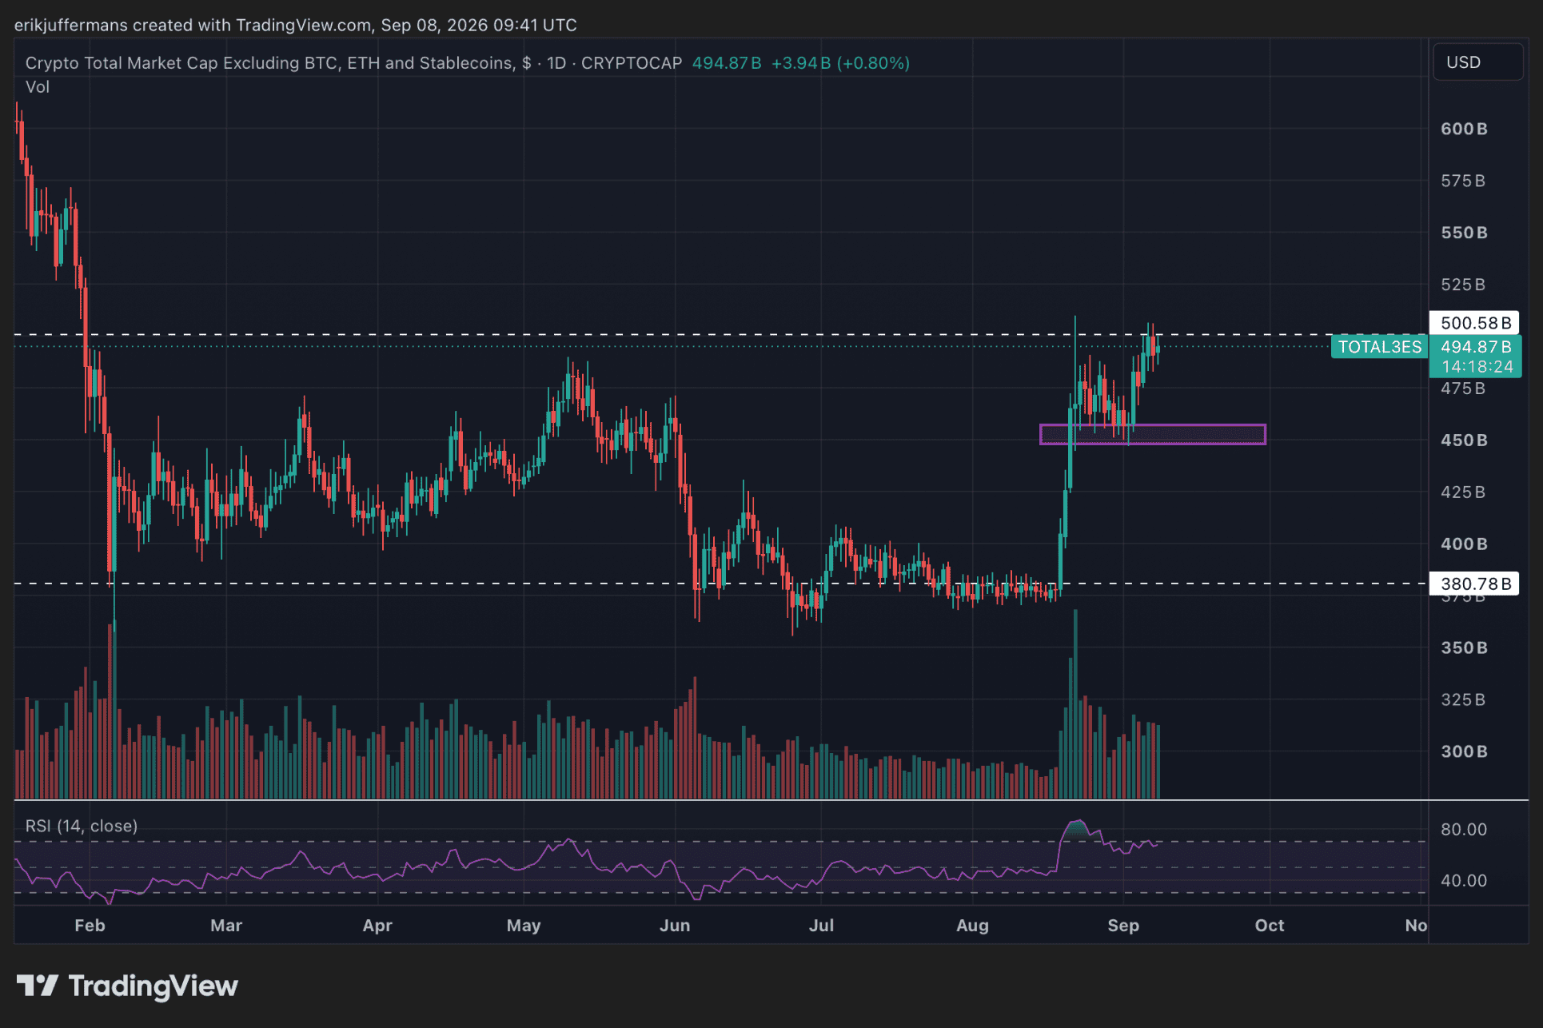Click the 494.87 B price value in the symbol header
1543x1028 pixels.
727,63
